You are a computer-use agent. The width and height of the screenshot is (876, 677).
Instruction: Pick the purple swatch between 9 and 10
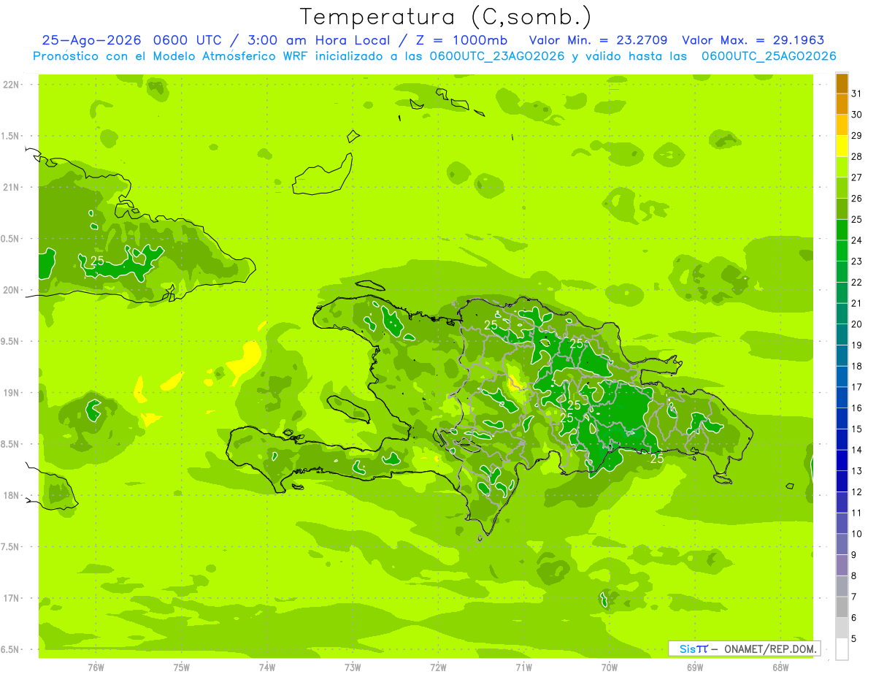point(842,544)
